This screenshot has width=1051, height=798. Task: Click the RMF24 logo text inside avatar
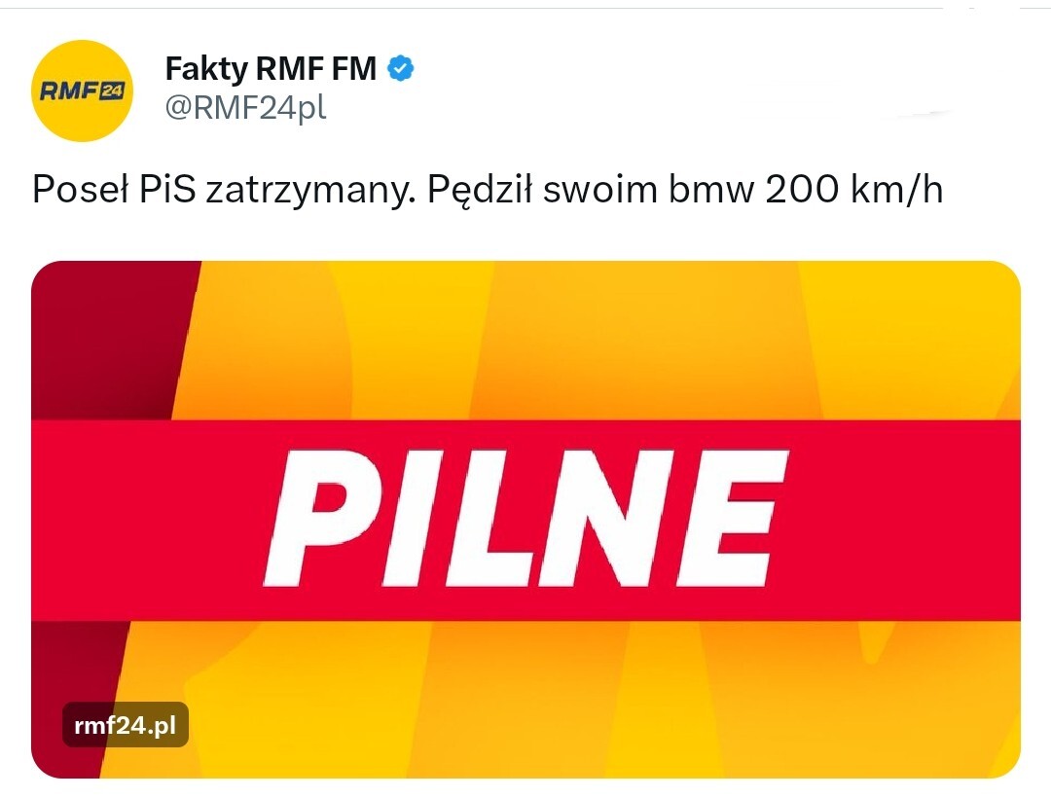coord(82,91)
